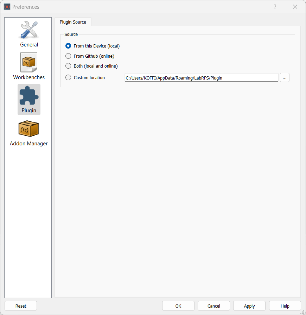The height and width of the screenshot is (315, 306).
Task: Select From this Device (local) source
Action: pos(68,46)
